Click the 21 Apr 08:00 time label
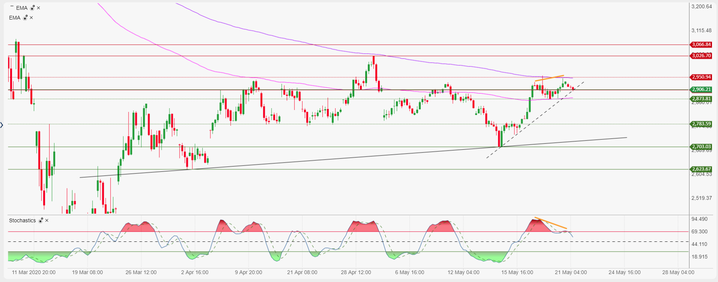Viewport: 718px width, 282px height. (302, 272)
